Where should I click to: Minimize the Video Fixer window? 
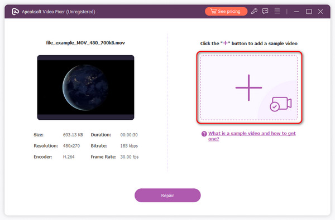[296, 12]
